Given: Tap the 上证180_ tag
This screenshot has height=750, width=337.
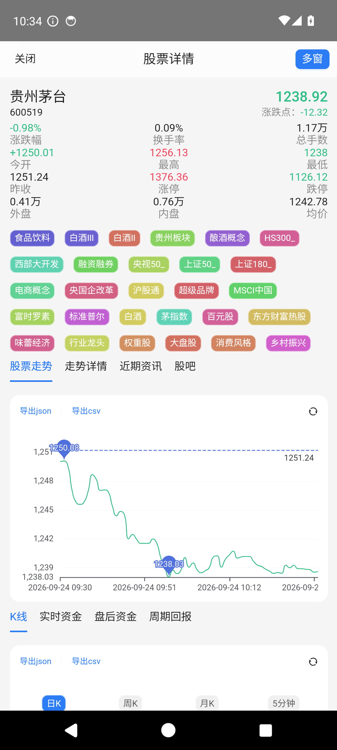Looking at the screenshot, I should point(253,264).
